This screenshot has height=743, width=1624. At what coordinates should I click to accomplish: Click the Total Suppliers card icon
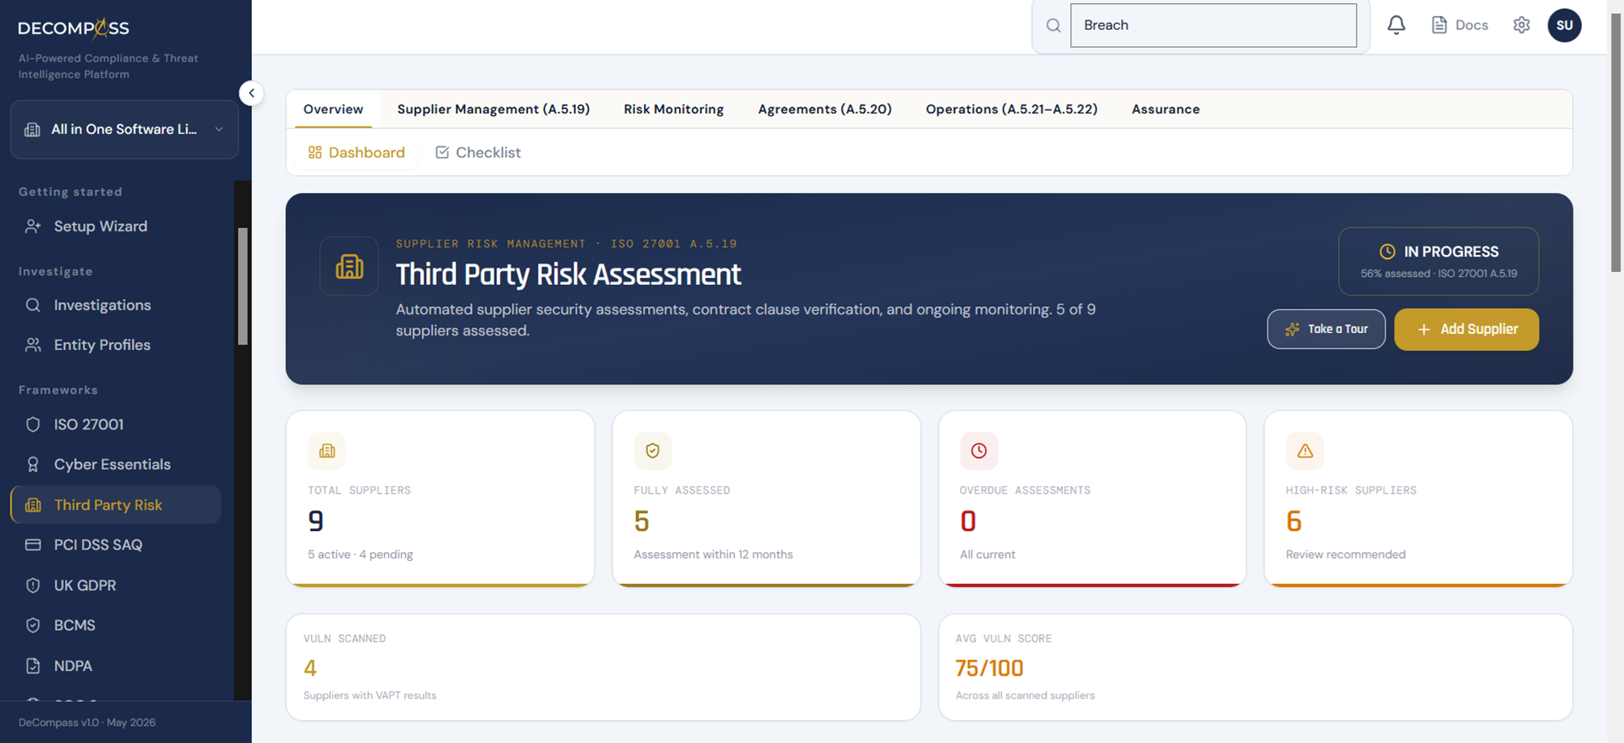pyautogui.click(x=327, y=451)
